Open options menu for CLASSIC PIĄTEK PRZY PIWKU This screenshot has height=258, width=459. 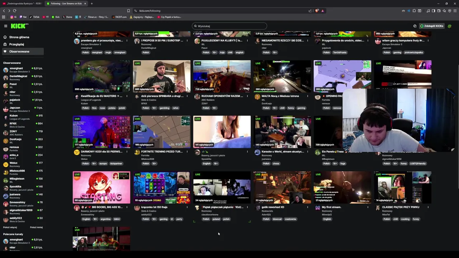428,207
